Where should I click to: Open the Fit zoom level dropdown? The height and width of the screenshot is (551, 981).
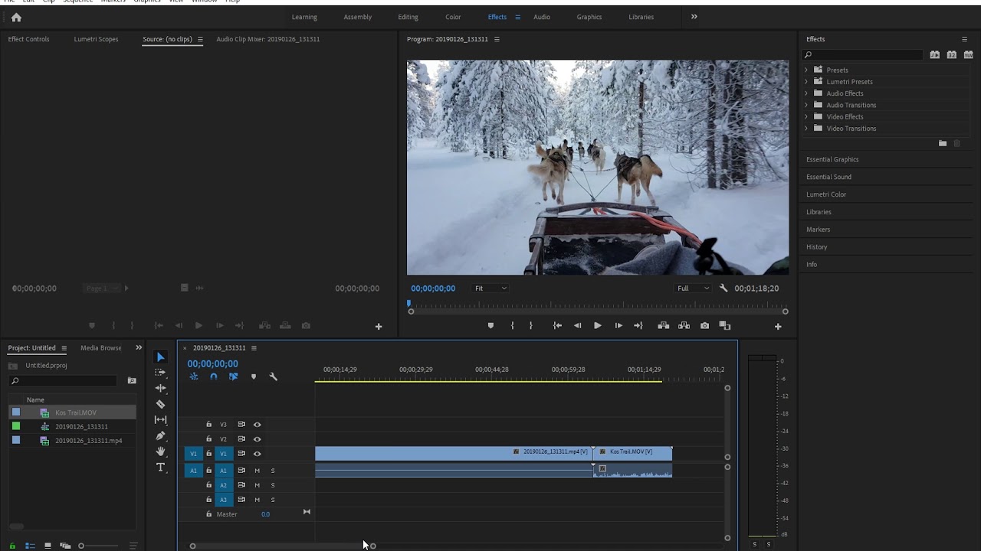(490, 289)
